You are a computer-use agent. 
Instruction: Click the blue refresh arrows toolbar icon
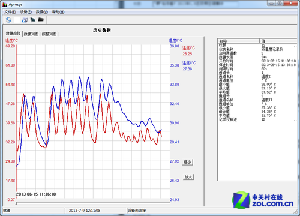(8, 20)
